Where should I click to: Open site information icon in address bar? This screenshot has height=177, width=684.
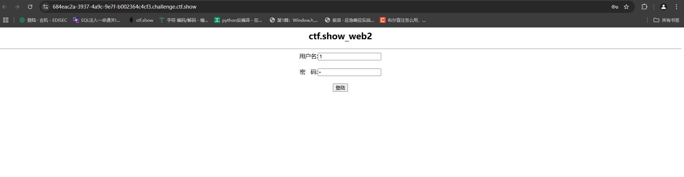(46, 7)
